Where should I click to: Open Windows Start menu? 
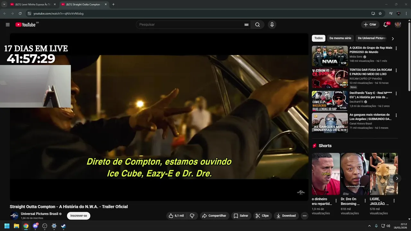(x=7, y=226)
